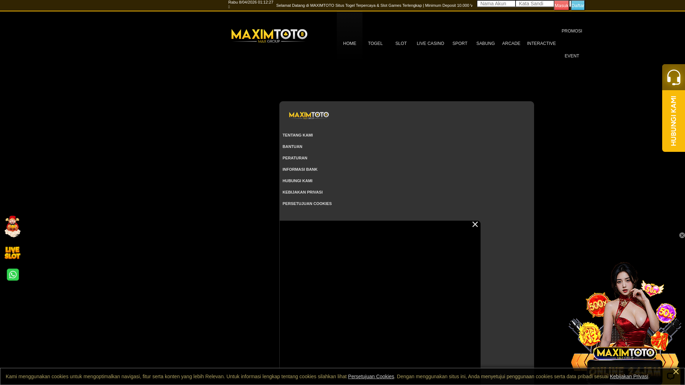The width and height of the screenshot is (685, 385).
Task: Click the Nama Akun input field
Action: coord(496,4)
